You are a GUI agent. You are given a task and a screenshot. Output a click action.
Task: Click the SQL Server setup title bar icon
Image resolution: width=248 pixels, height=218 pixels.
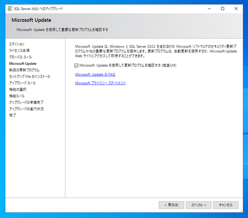(10, 9)
